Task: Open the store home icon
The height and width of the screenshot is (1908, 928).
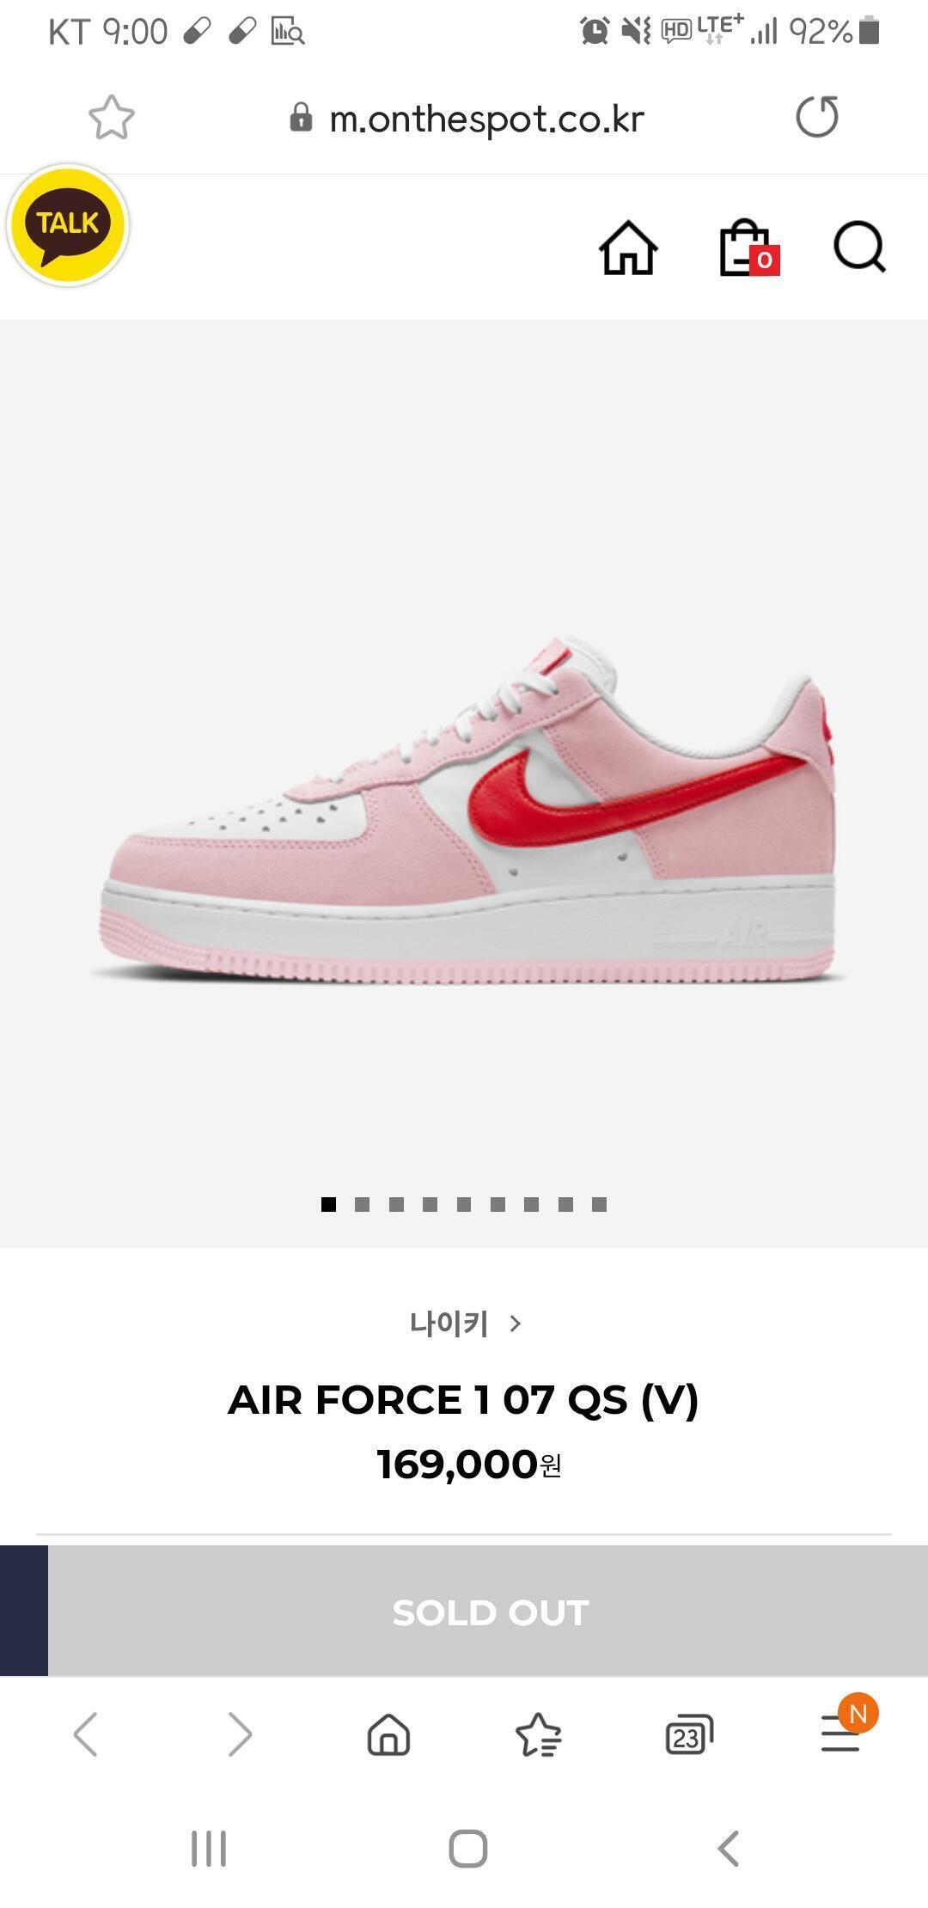Action: tap(628, 248)
